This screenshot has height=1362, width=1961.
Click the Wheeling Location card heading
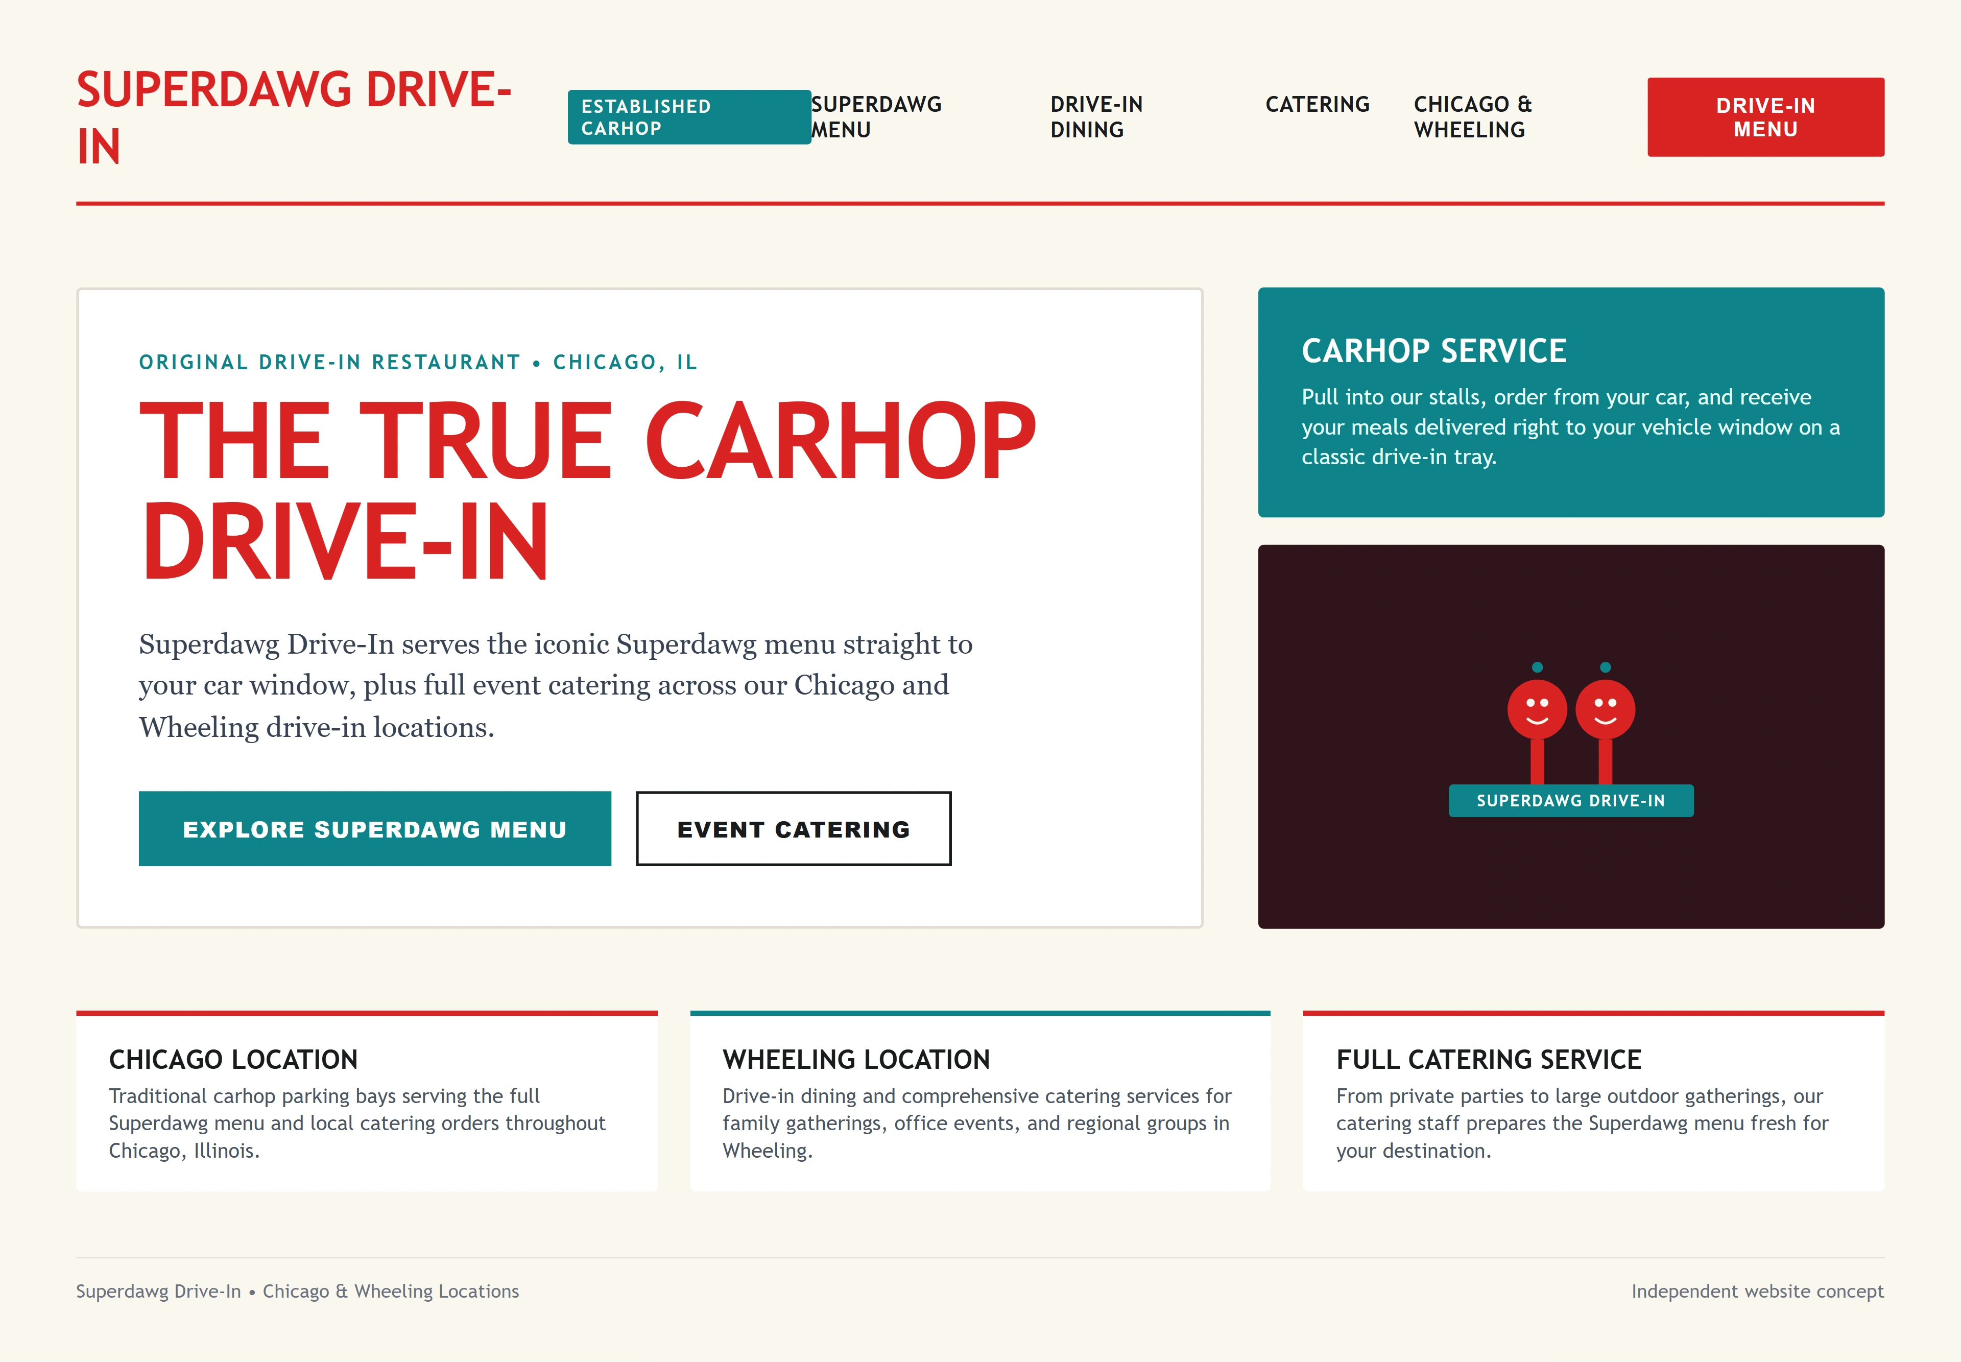tap(856, 1059)
